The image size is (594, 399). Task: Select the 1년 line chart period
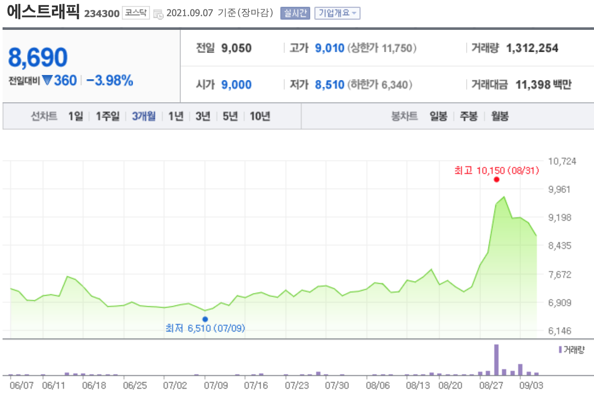(x=176, y=116)
